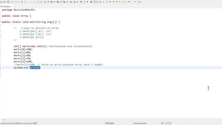Toggle Mark Occurrences highlighted button

coord(94,2)
